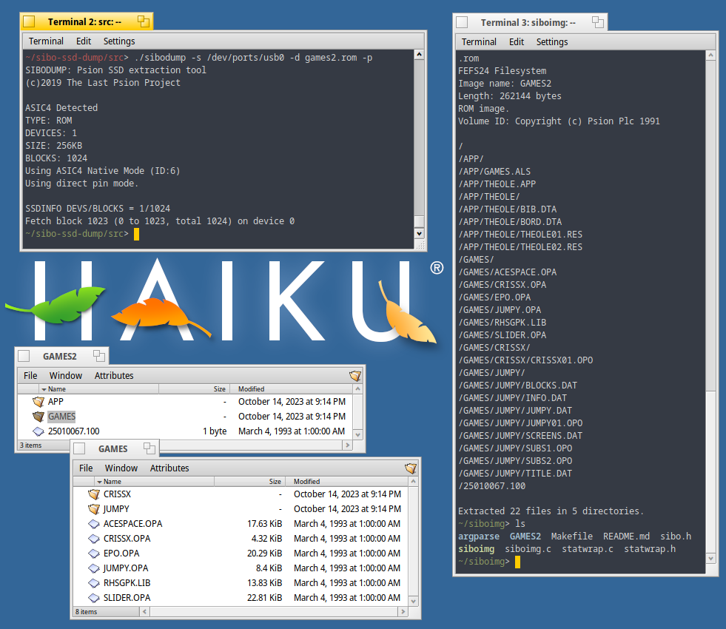Click horizontal scroll left arrow in GAMES window
Viewport: 726px width, 629px height.
click(x=145, y=612)
